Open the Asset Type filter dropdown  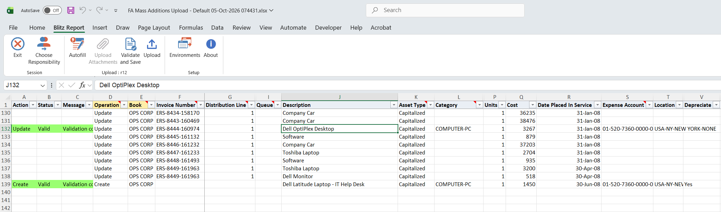pos(430,105)
